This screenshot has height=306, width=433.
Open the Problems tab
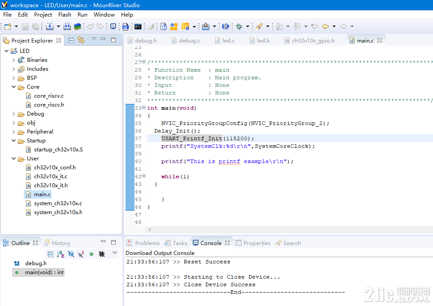click(143, 243)
